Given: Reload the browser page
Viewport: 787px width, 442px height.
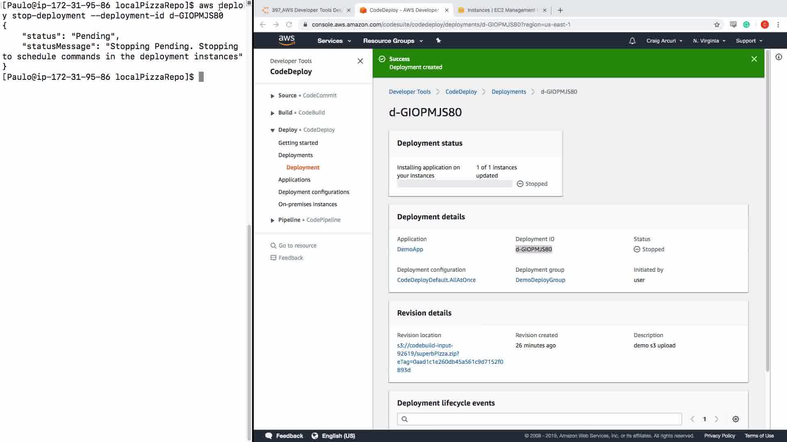Looking at the screenshot, I should coord(289,25).
